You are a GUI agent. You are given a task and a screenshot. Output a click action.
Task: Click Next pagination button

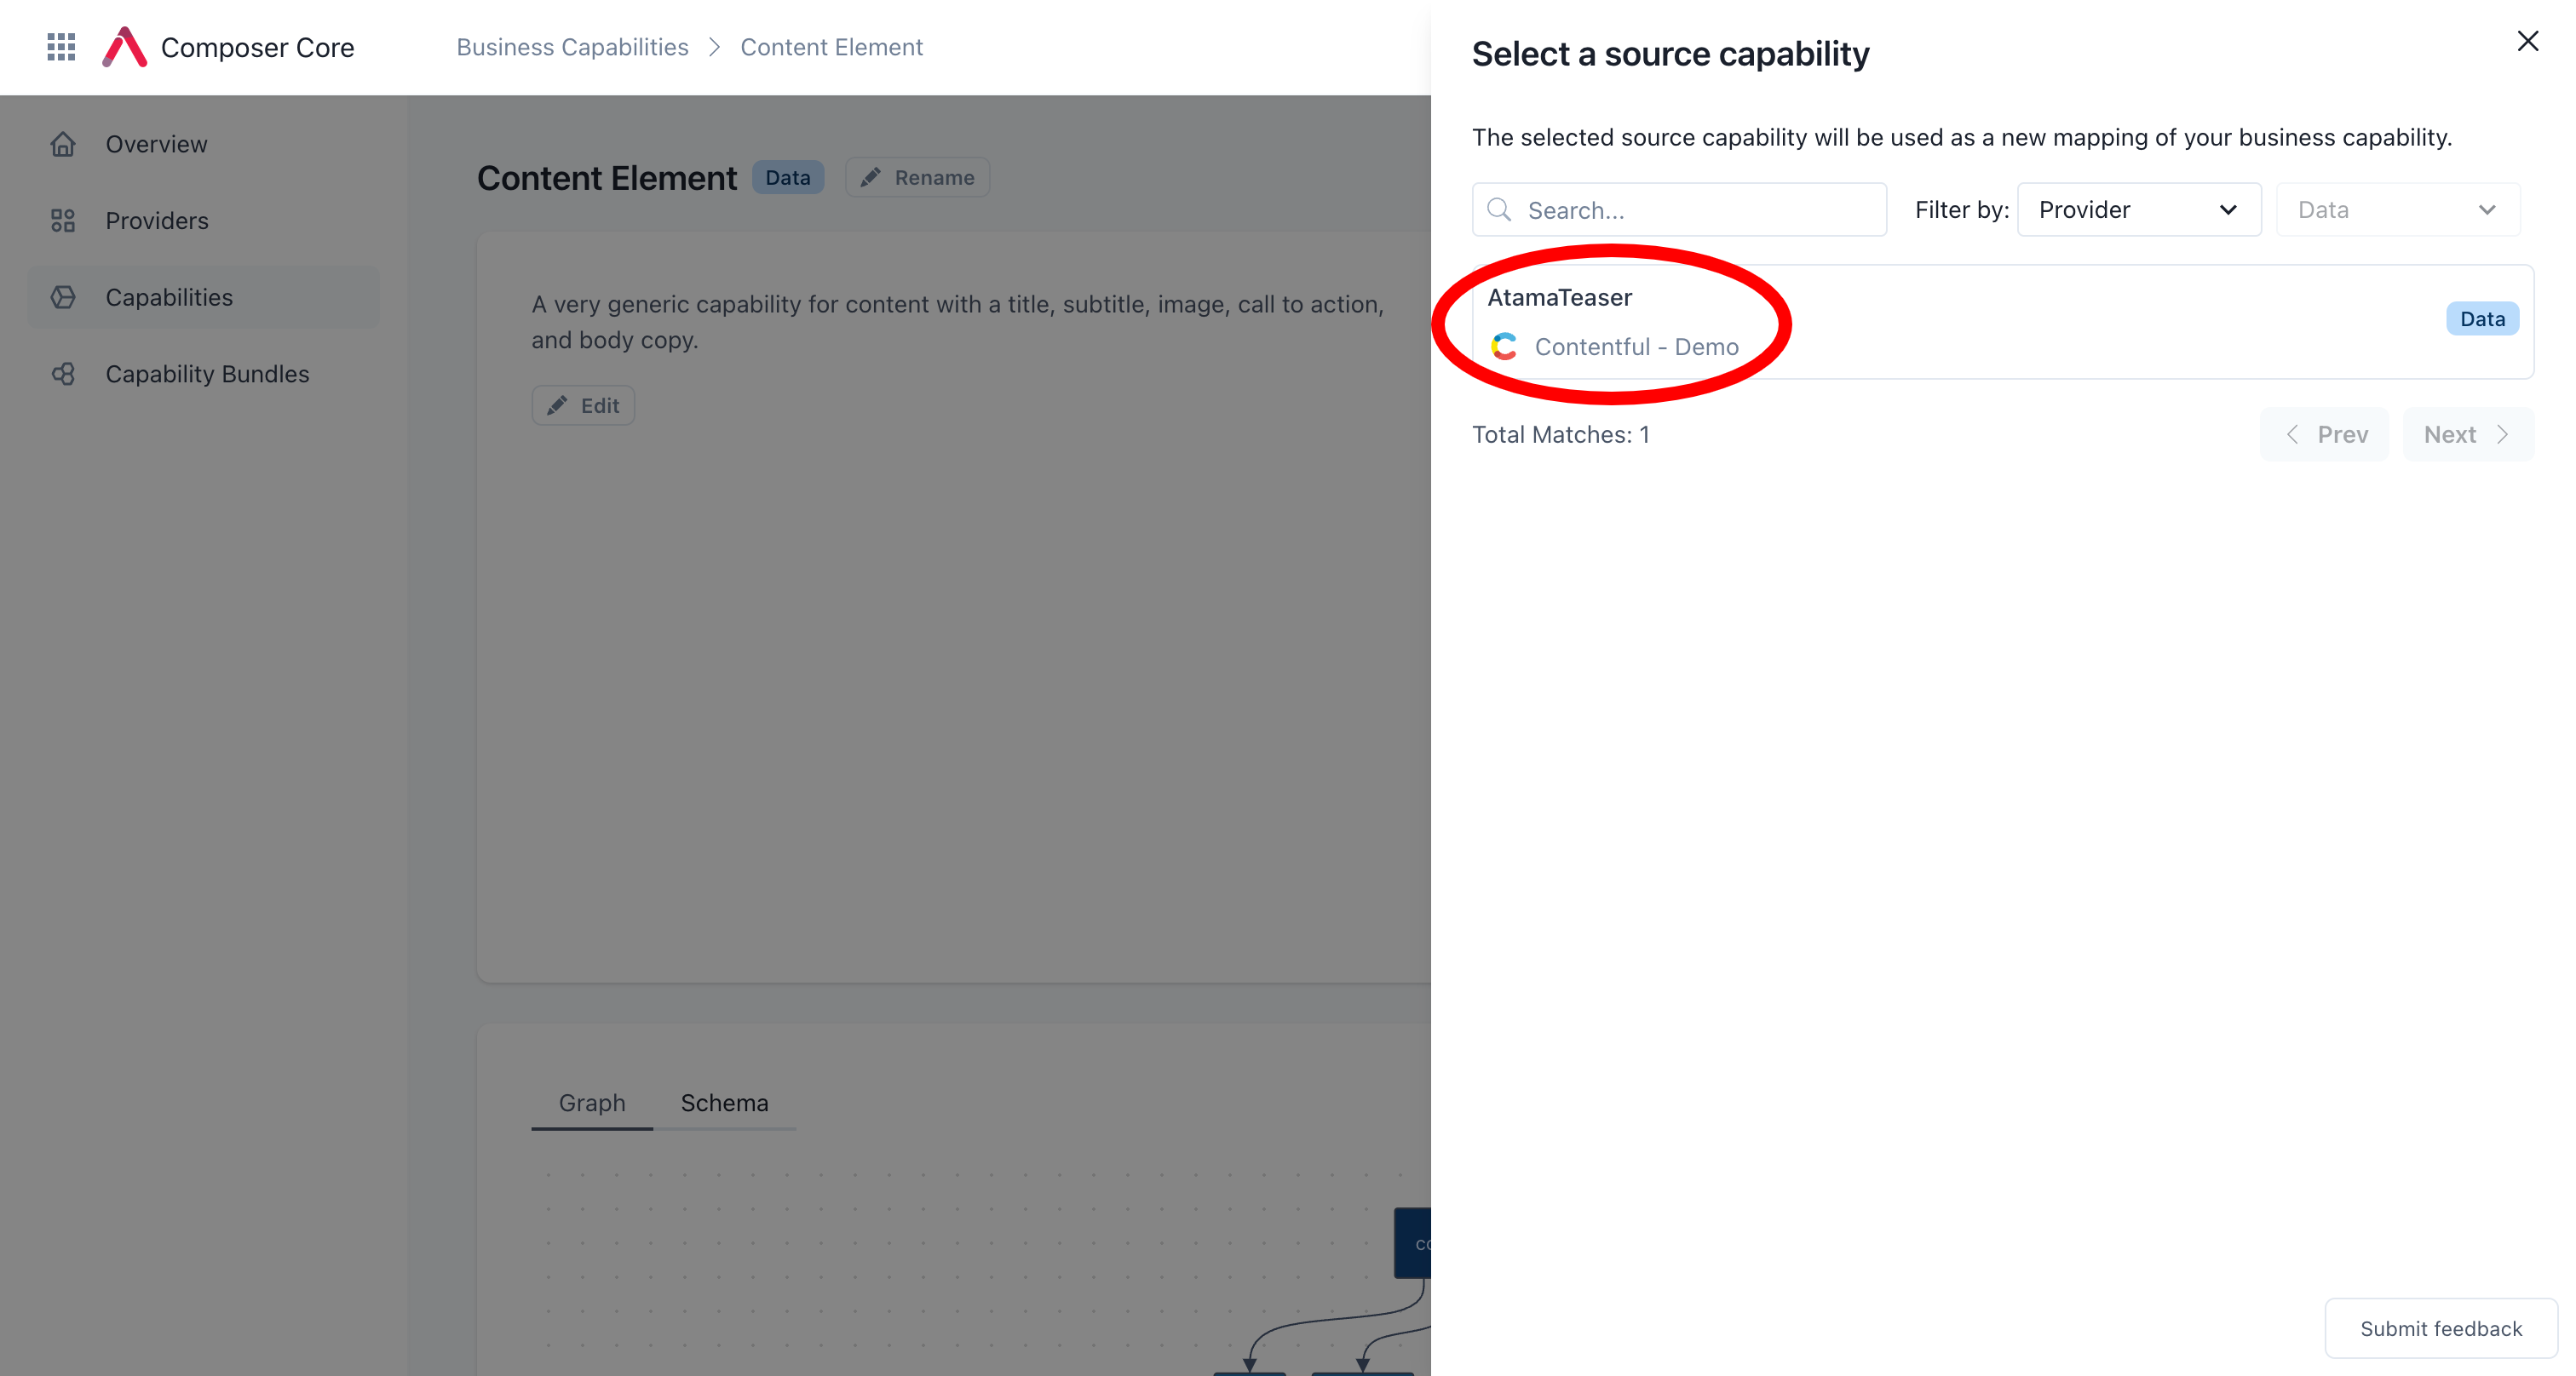(x=2465, y=433)
